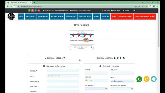Click the site info lock icon
This screenshot has height=93, width=165.
[x=19, y=6]
